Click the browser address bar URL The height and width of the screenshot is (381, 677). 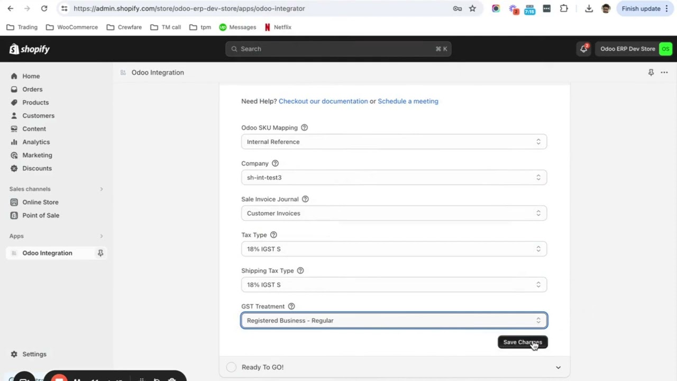click(x=189, y=8)
